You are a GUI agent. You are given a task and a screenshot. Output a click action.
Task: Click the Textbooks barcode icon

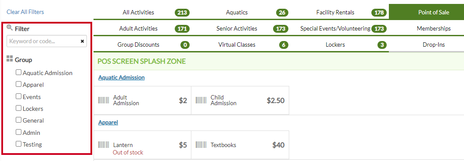[x=201, y=145]
